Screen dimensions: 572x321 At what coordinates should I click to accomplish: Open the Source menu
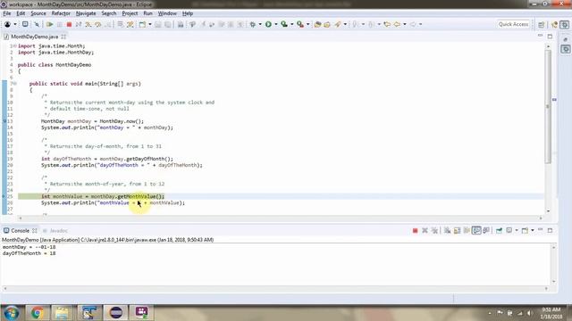[38, 13]
